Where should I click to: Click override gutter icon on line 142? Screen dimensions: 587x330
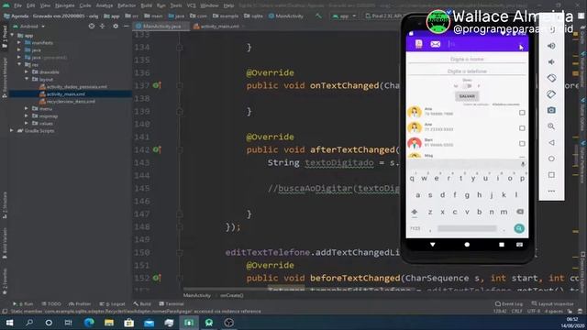[x=157, y=149]
